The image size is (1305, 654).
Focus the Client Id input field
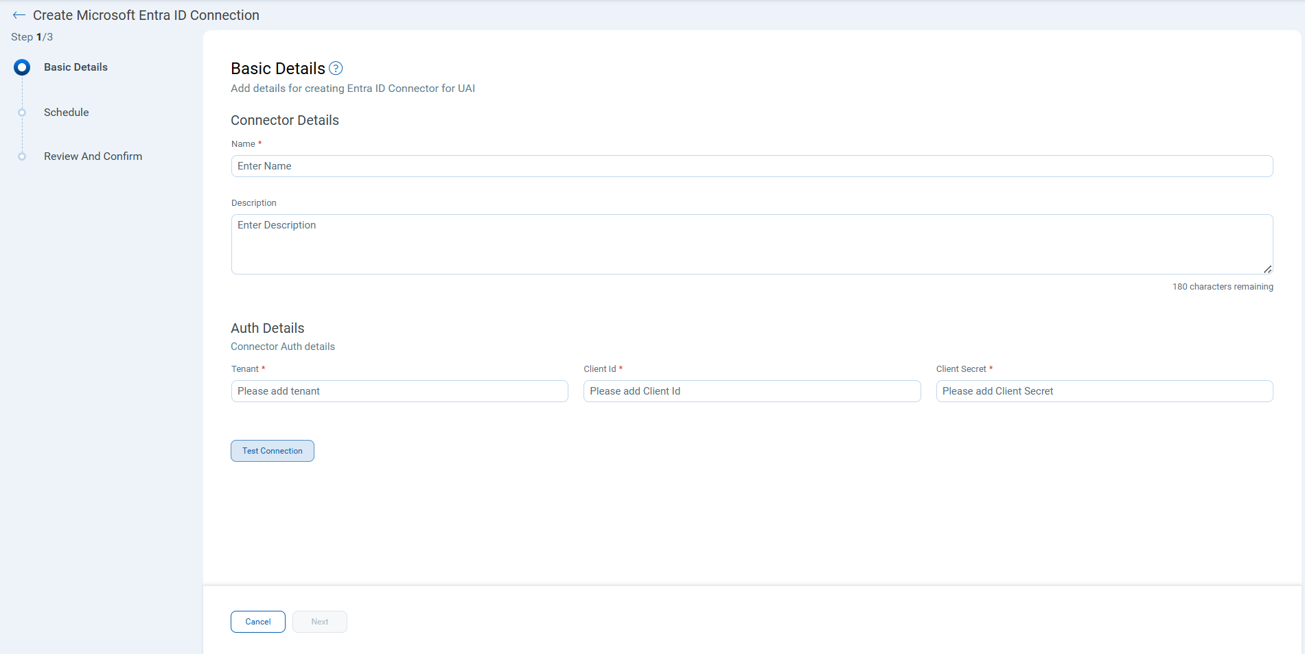coord(752,391)
